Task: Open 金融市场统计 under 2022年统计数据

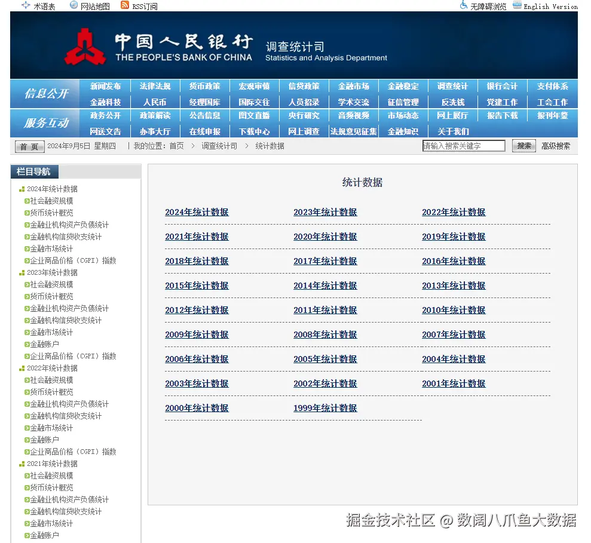Action: (51, 428)
